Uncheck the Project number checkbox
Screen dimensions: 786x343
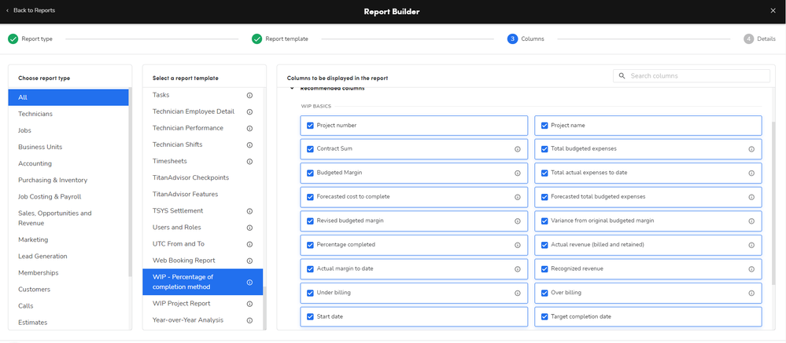coord(310,126)
